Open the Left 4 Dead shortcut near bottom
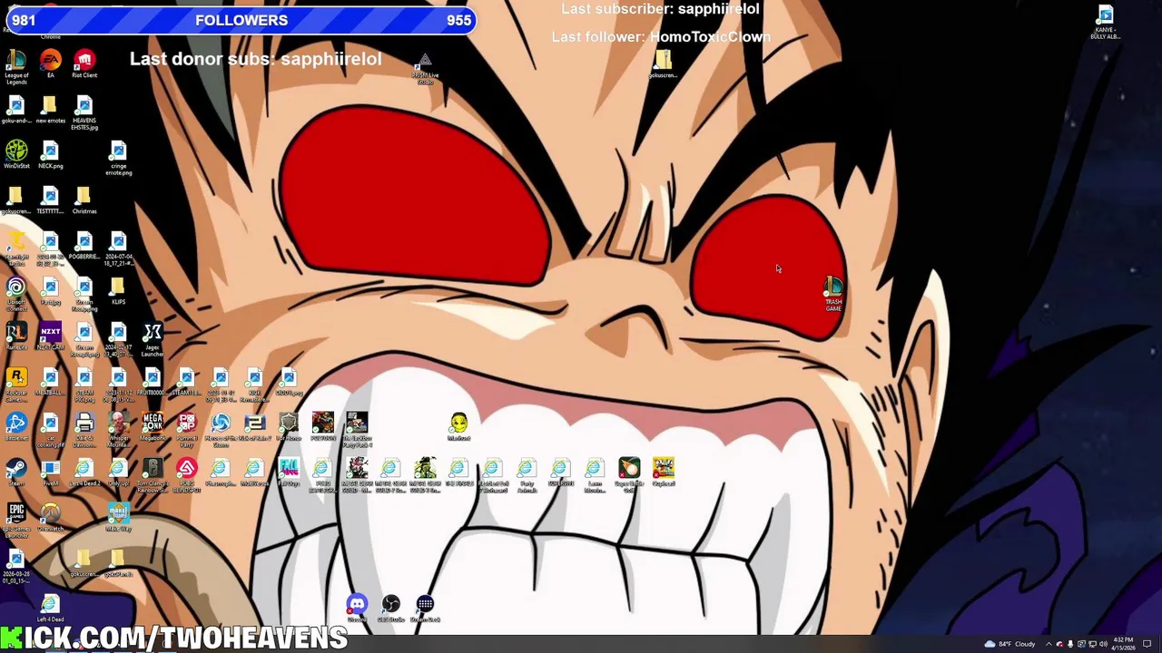The width and height of the screenshot is (1162, 653). [50, 608]
